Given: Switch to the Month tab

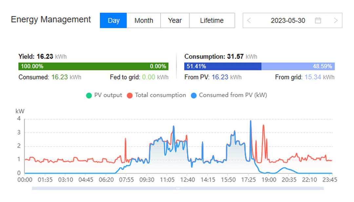Looking at the screenshot, I should [x=144, y=21].
